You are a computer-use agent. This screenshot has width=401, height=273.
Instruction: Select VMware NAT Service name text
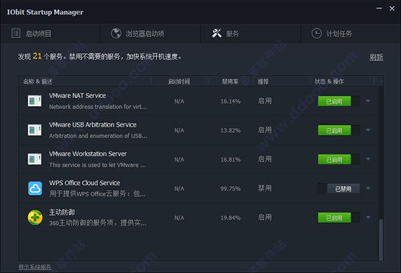point(78,95)
